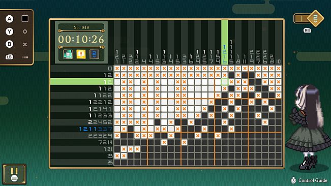This screenshot has height=186, width=331.
Task: Click the puzzle number label No. 048
Action: [81, 27]
